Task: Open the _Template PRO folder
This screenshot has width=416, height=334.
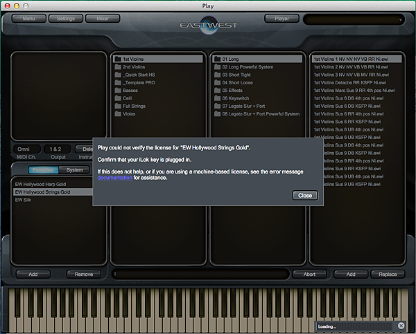Action: click(158, 82)
